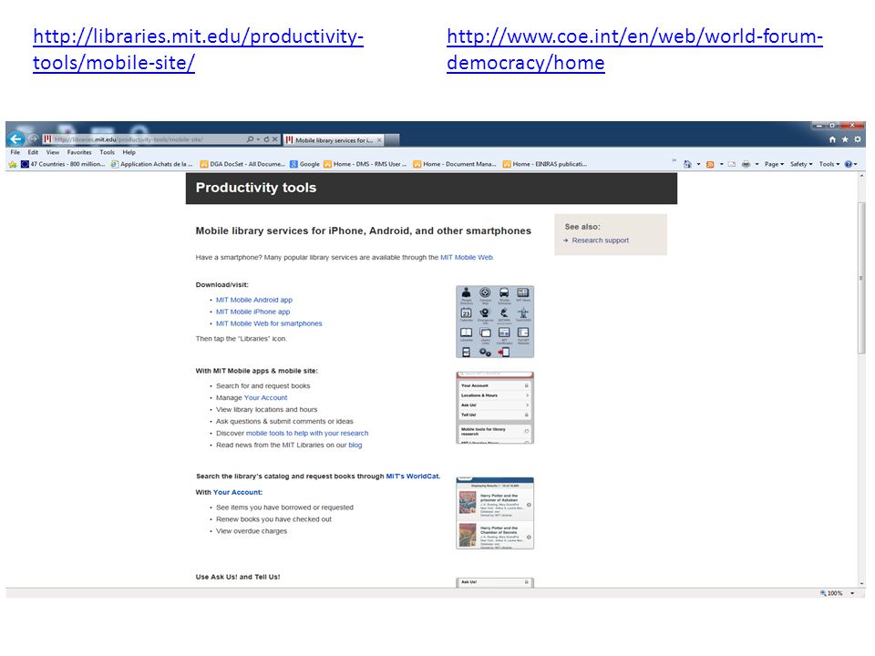This screenshot has height=656, width=875.
Task: Click the vertical scrollbar thumb
Action: tap(861, 278)
